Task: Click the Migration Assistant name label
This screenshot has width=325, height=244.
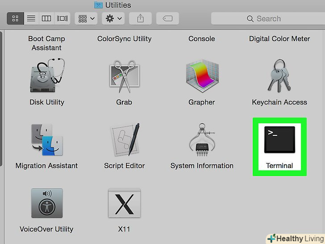Action: (46, 166)
